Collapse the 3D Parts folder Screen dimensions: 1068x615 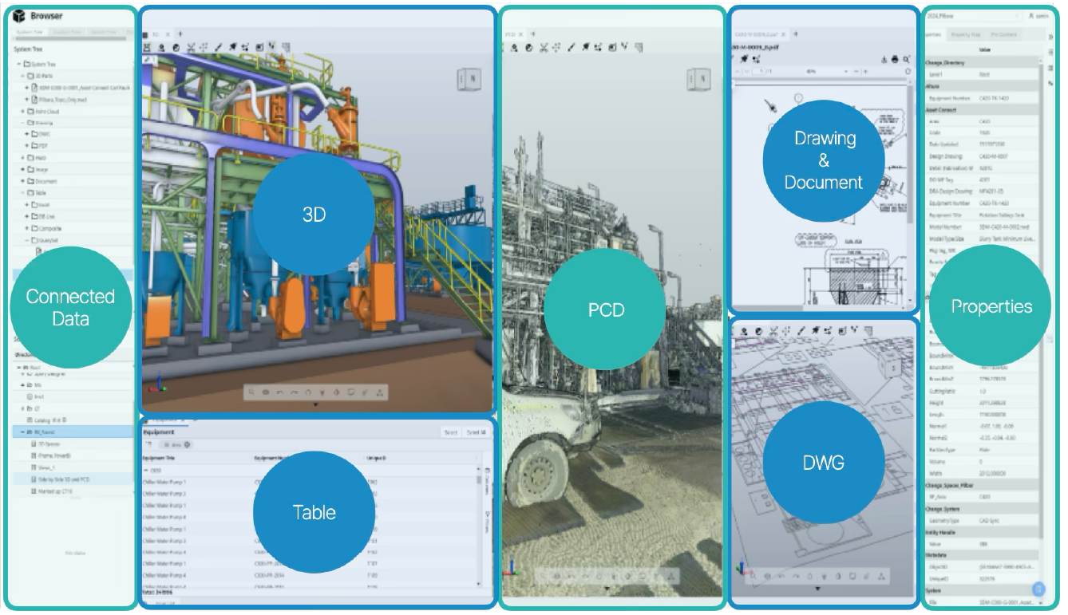pos(23,76)
